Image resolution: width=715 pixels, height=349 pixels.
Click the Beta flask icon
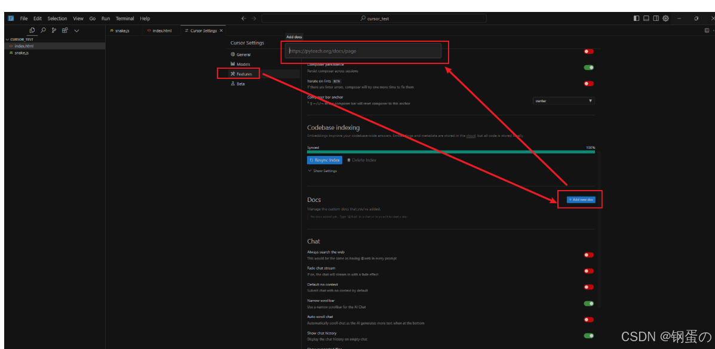(233, 84)
